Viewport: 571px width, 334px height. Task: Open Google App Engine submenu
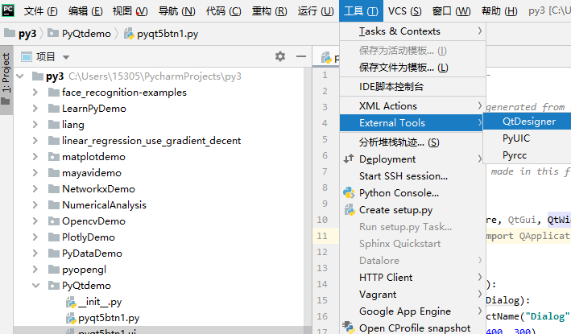412,311
